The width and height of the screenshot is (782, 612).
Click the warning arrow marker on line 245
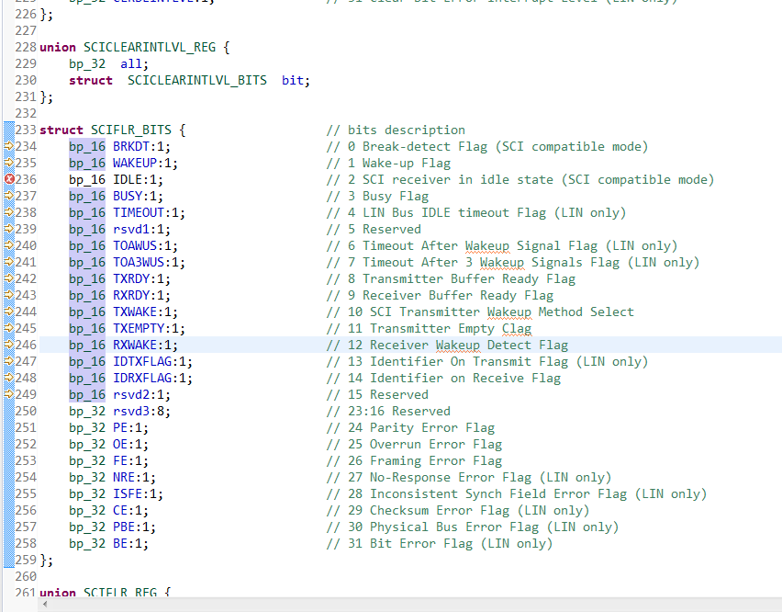click(x=9, y=328)
